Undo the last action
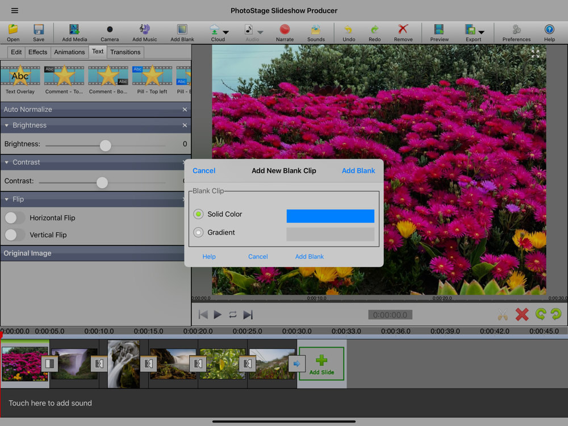Viewport: 568px width, 426px height. point(349,30)
